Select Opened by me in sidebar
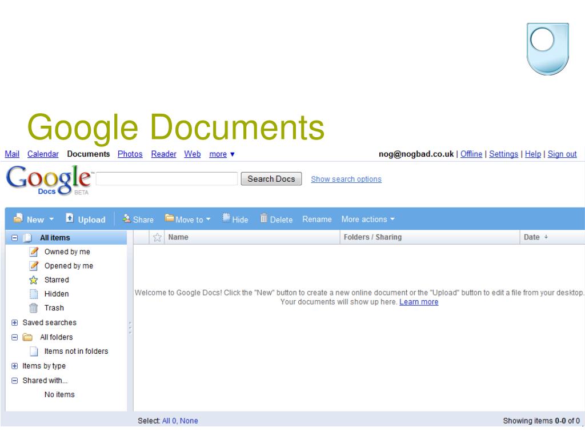The height and width of the screenshot is (439, 585). coord(69,266)
